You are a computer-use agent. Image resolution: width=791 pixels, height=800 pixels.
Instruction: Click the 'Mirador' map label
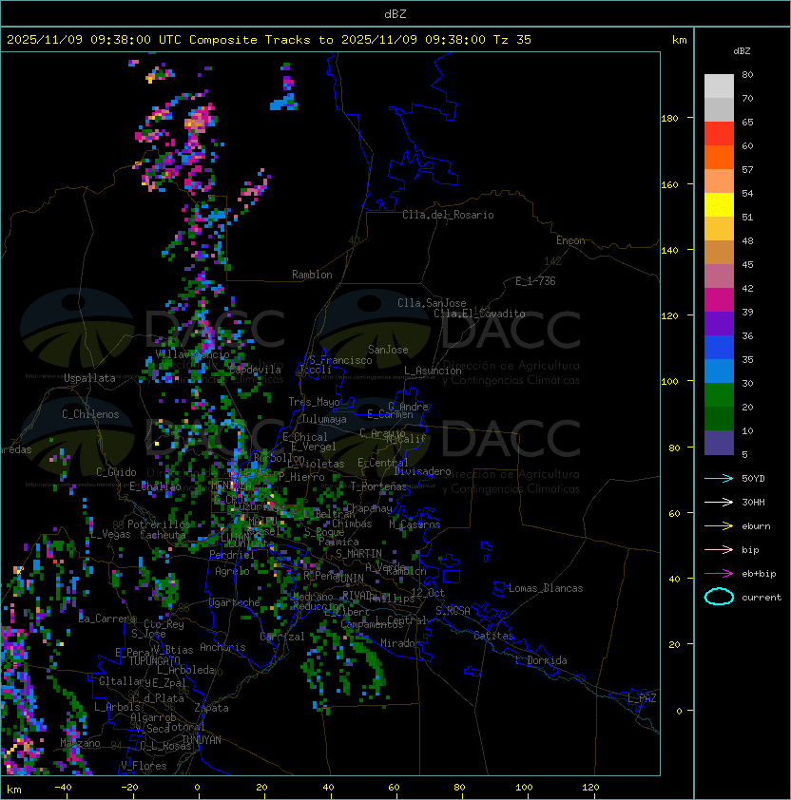pyautogui.click(x=401, y=643)
